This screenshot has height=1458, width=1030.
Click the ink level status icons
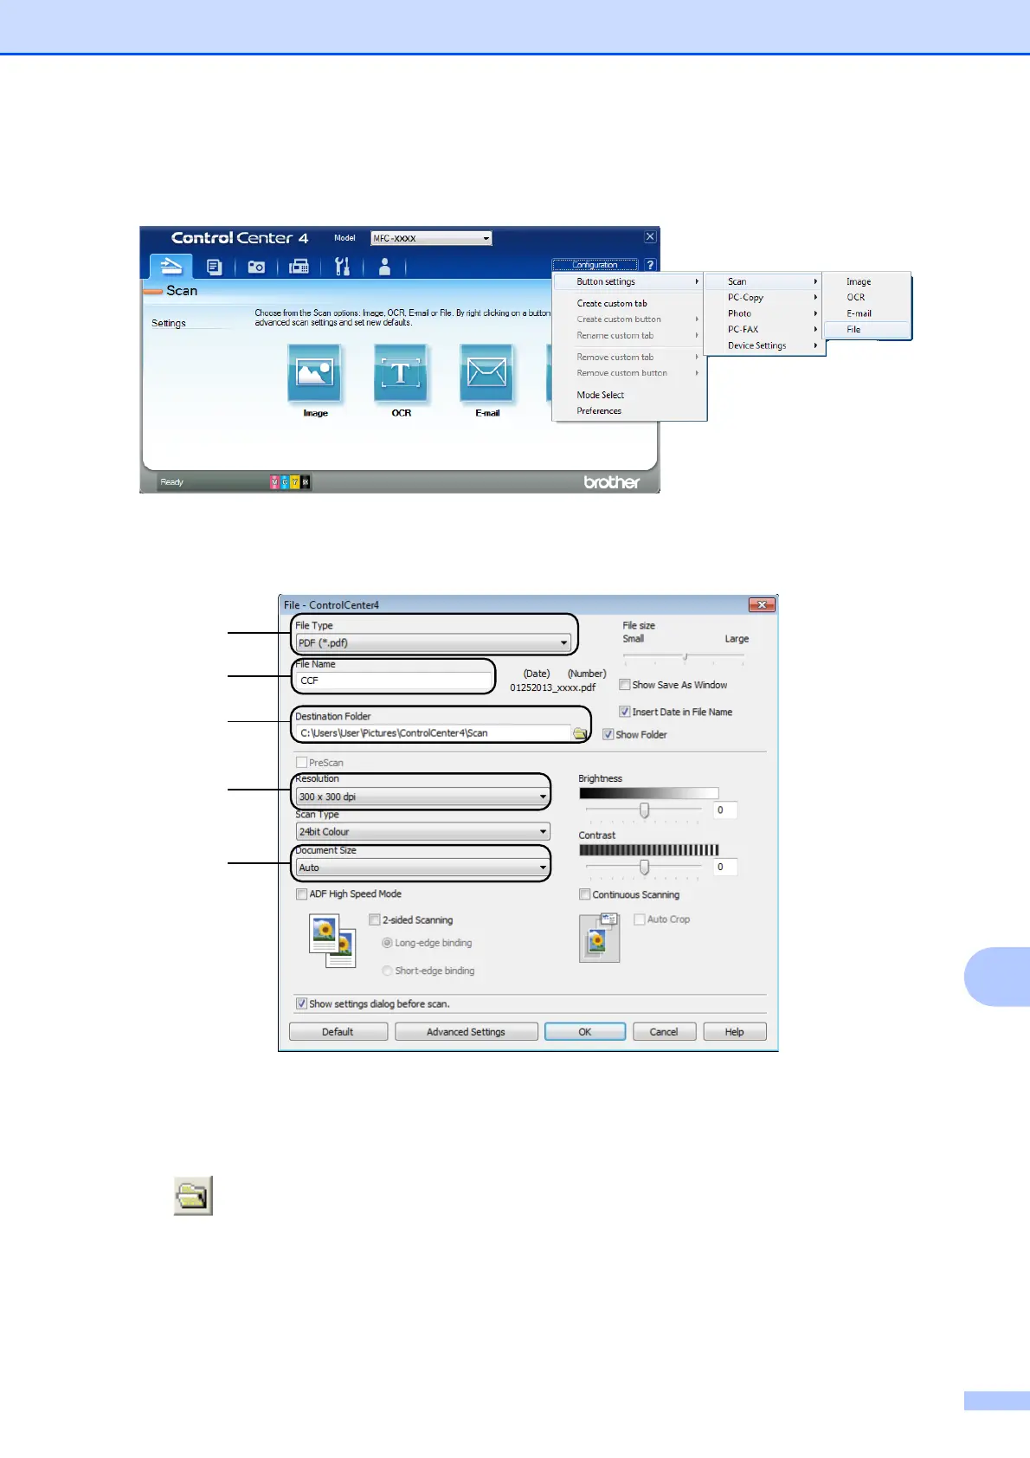click(x=290, y=482)
